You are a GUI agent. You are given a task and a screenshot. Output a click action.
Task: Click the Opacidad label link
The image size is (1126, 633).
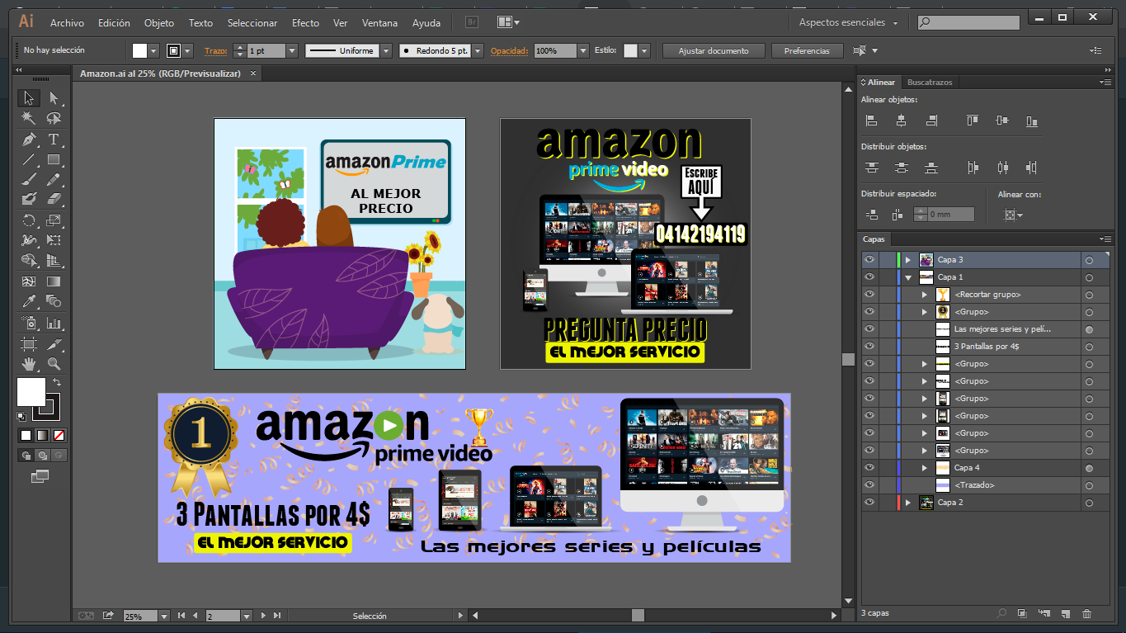pyautogui.click(x=510, y=51)
